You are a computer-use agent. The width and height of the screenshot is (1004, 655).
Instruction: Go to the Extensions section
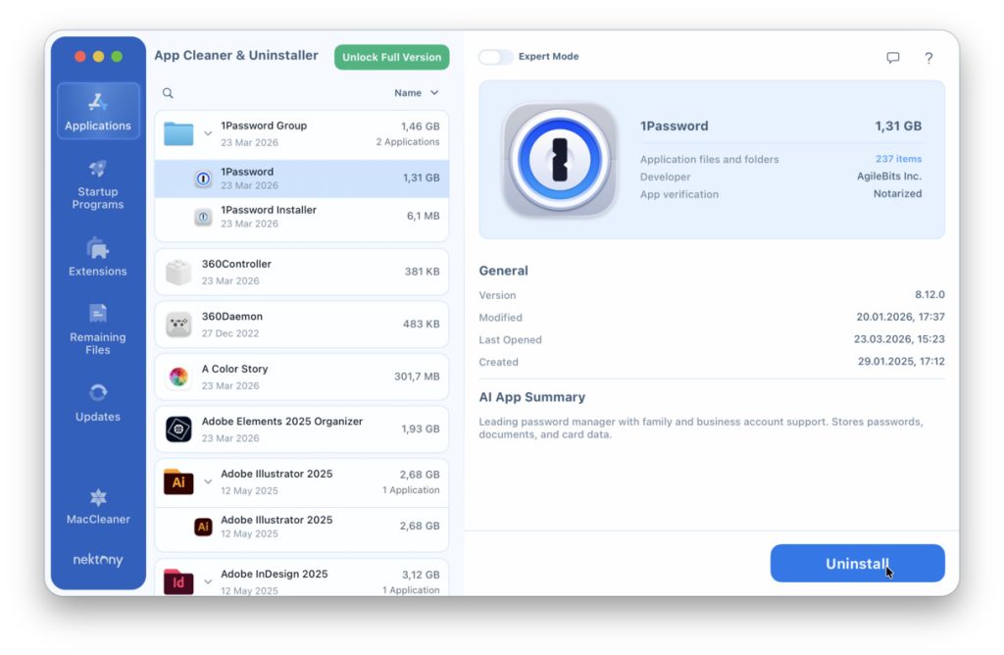[98, 257]
